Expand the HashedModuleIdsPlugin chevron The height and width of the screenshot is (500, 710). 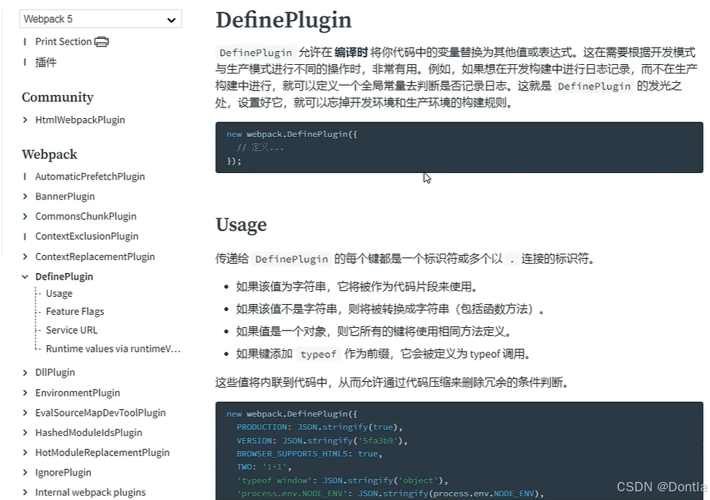point(25,433)
